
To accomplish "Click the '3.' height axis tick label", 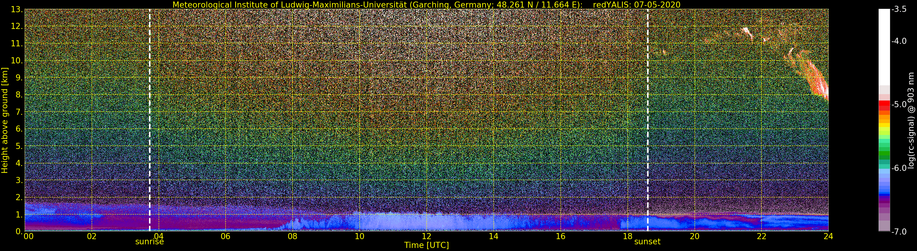I will (19, 180).
